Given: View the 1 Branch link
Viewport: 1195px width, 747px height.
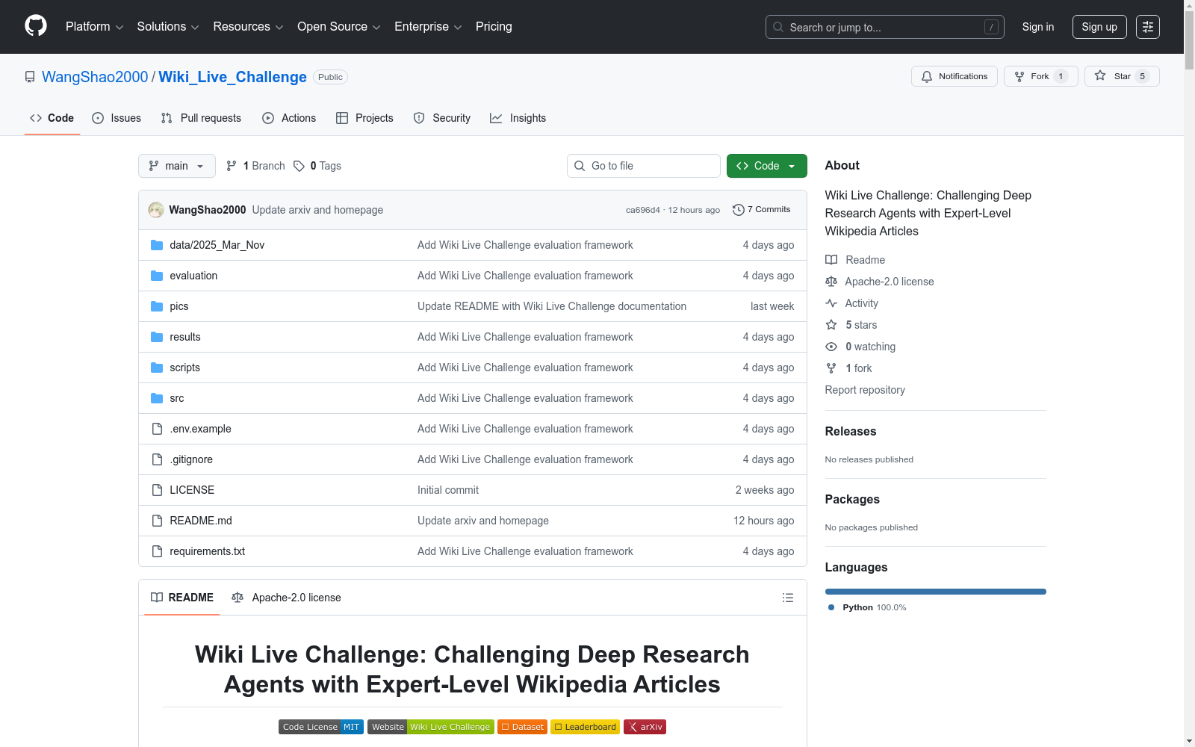Looking at the screenshot, I should pos(255,166).
